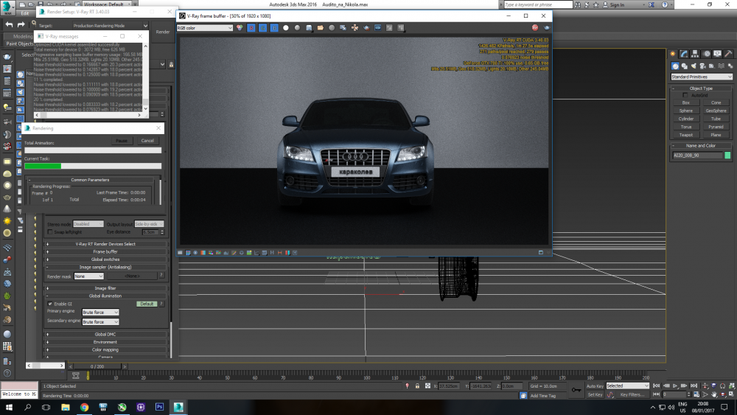
Task: Click the Teapot primitive button
Action: [x=685, y=135]
